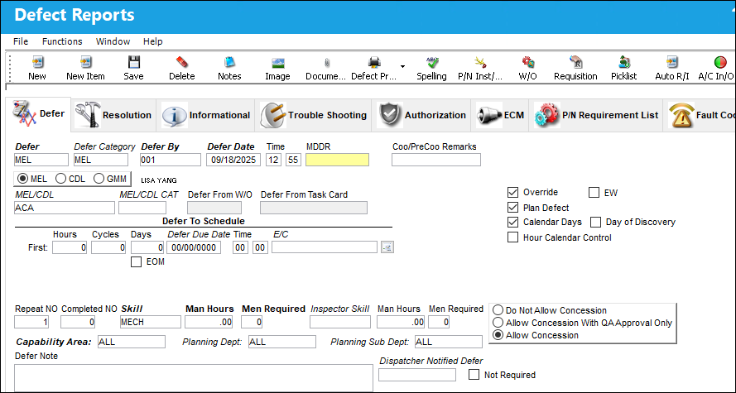Click the New Item toolbar icon
736x393 pixels.
(85, 62)
